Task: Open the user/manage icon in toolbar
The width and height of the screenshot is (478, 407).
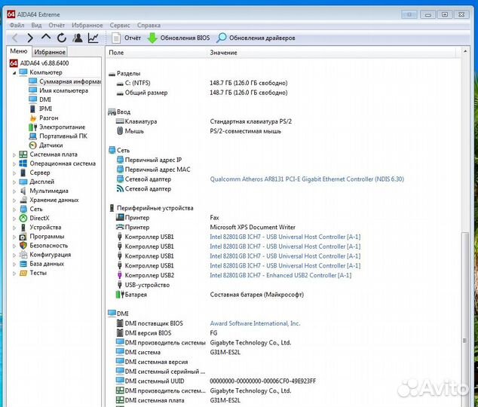Action: point(78,38)
